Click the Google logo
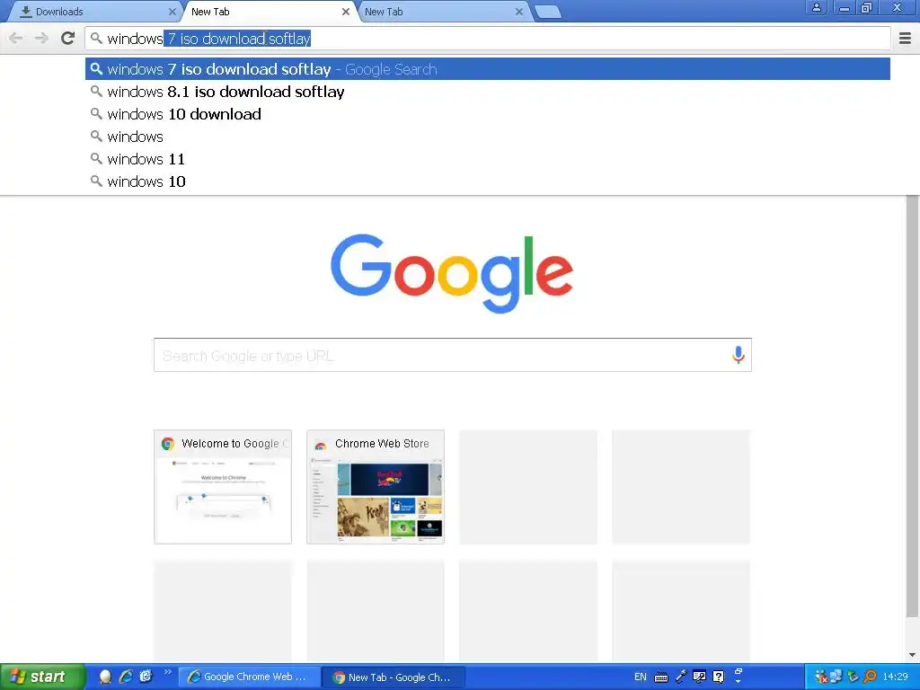Viewport: 920px width, 690px height. 452,273
